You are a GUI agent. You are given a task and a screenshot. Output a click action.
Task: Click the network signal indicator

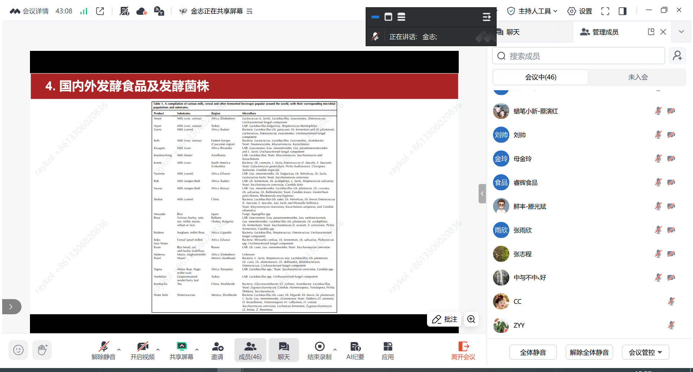coord(83,11)
